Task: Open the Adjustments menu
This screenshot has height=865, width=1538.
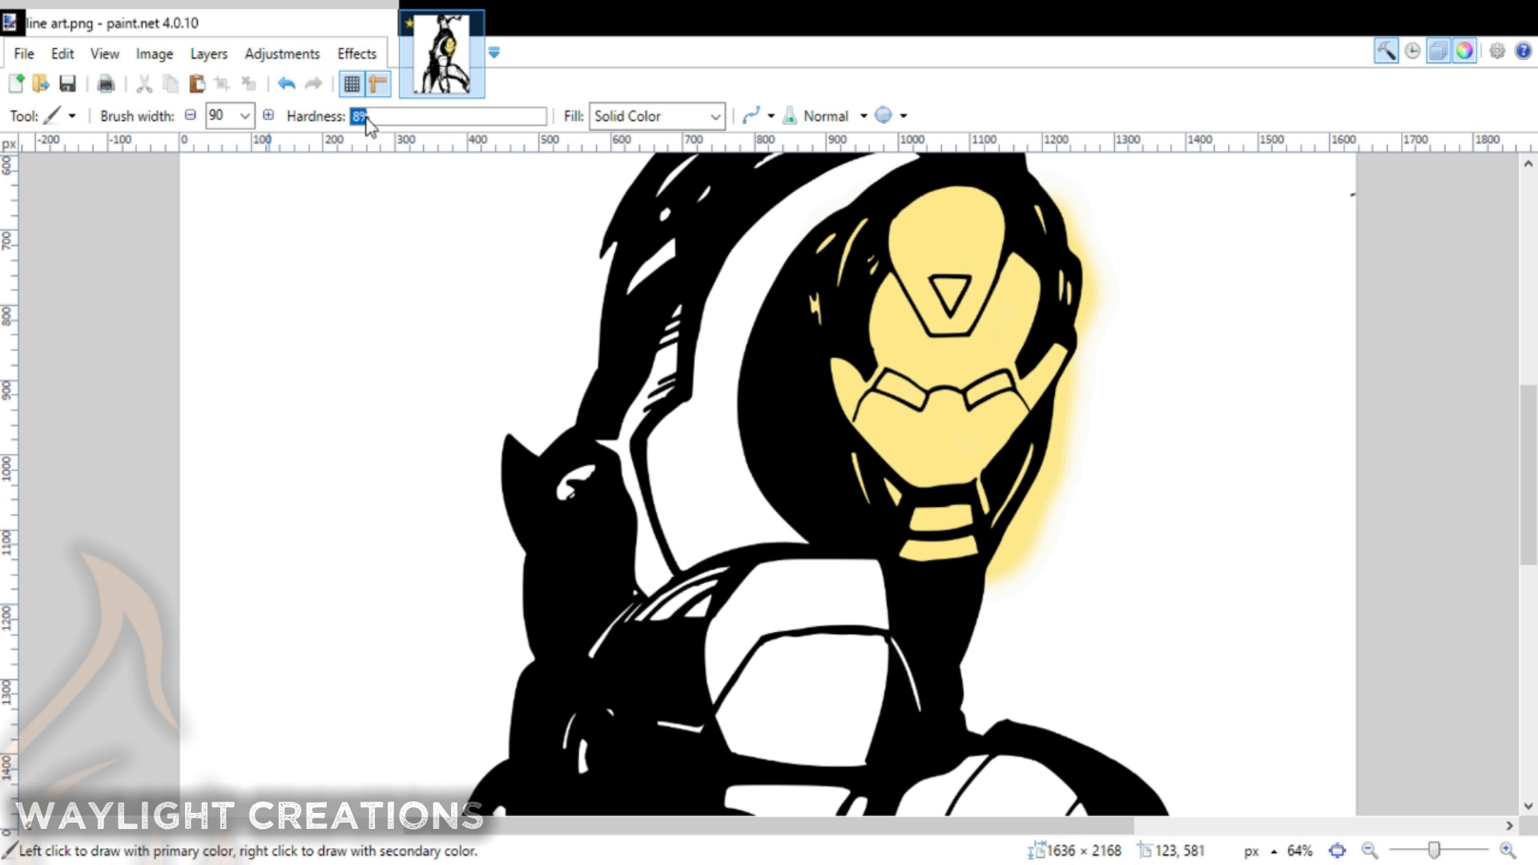Action: pos(282,54)
